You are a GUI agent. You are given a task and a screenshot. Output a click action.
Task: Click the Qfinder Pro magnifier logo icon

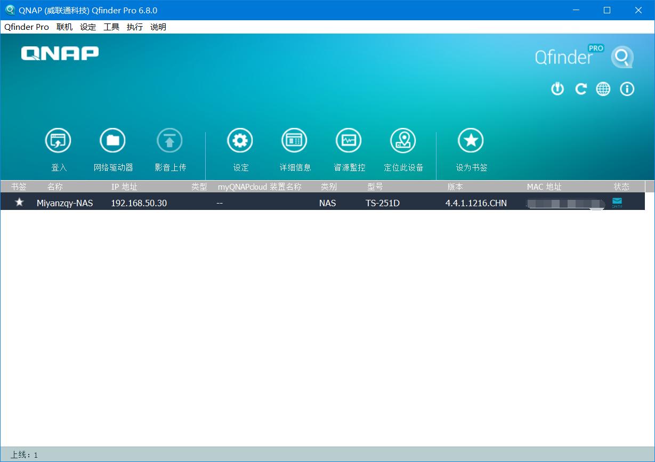click(x=622, y=57)
